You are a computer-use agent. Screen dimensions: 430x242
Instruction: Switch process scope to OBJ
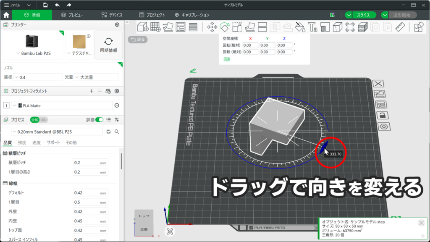[x=44, y=120]
